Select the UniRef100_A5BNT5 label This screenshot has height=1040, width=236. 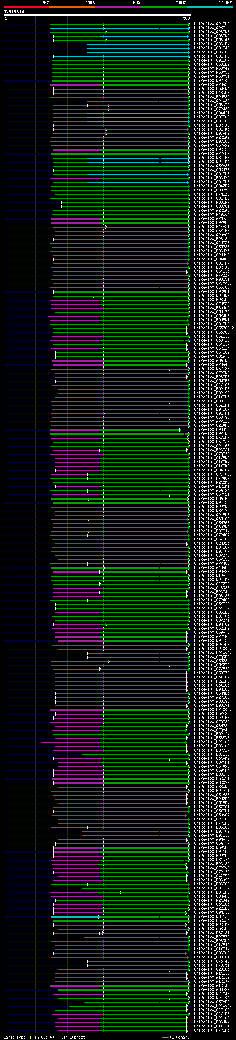pos(212,105)
